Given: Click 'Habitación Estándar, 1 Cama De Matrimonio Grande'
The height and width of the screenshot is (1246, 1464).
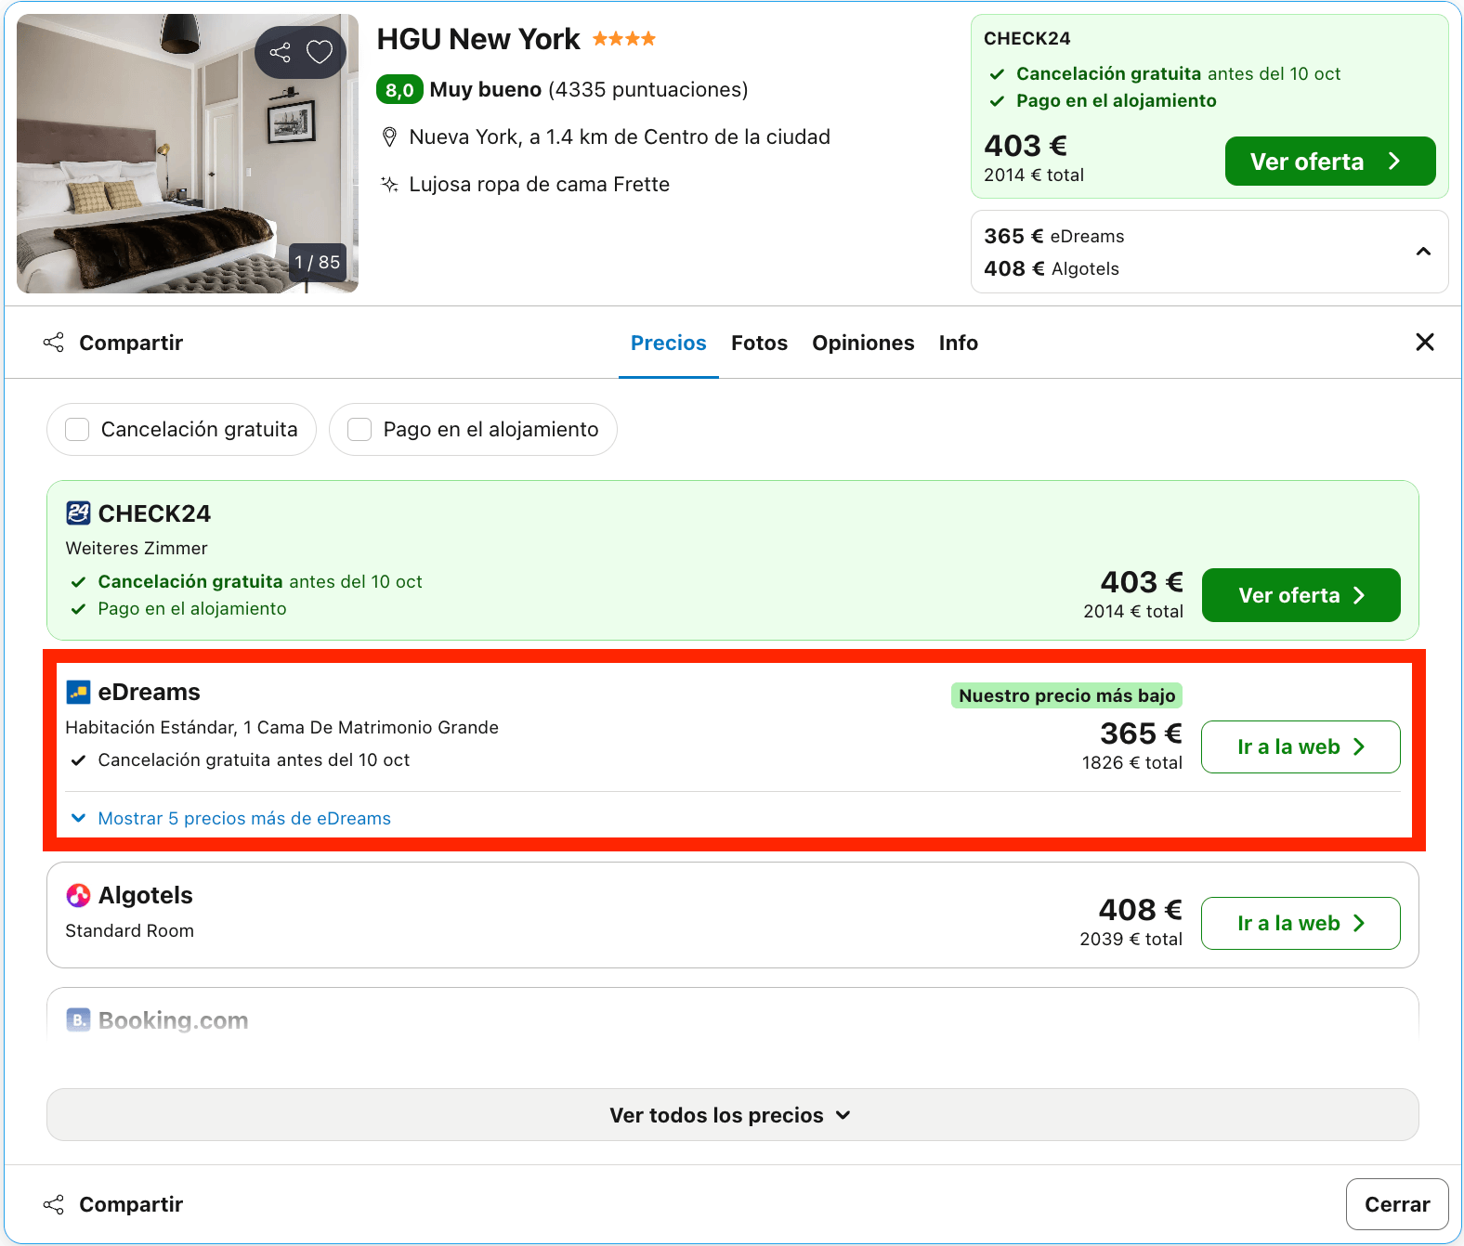Looking at the screenshot, I should click(x=282, y=727).
